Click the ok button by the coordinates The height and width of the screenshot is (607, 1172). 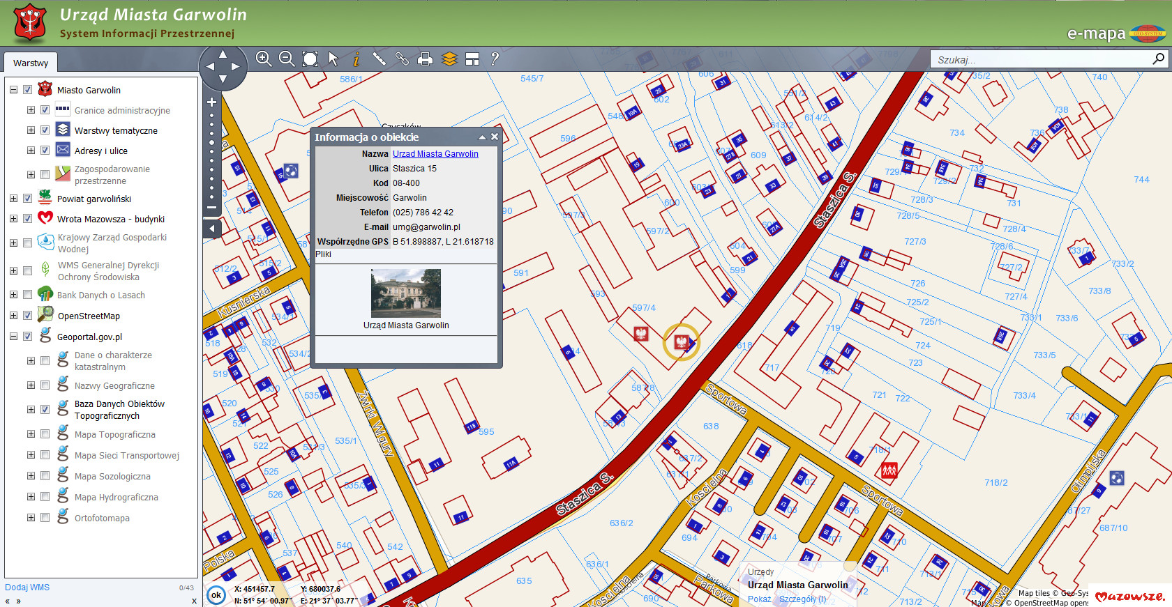coord(216,595)
